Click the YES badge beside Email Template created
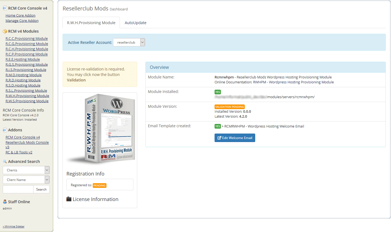 coord(218,126)
